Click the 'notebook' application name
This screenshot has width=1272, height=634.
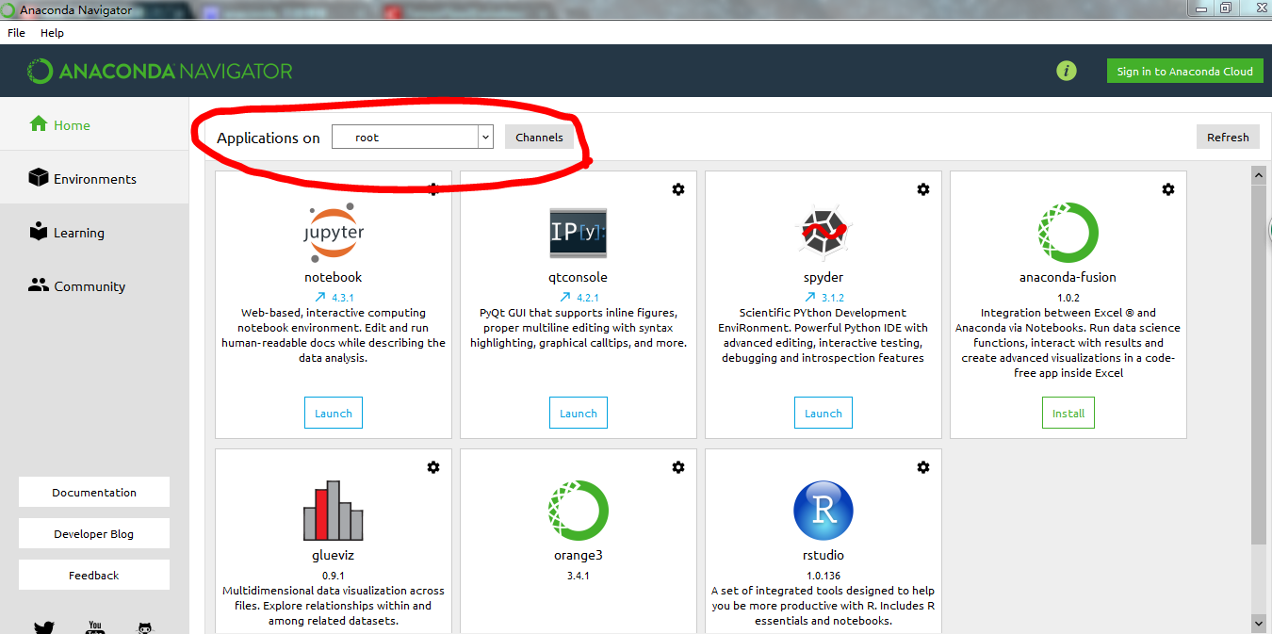[x=333, y=277]
